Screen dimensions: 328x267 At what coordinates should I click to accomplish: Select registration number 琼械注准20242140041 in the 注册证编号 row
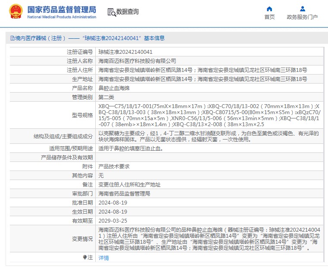125,52
